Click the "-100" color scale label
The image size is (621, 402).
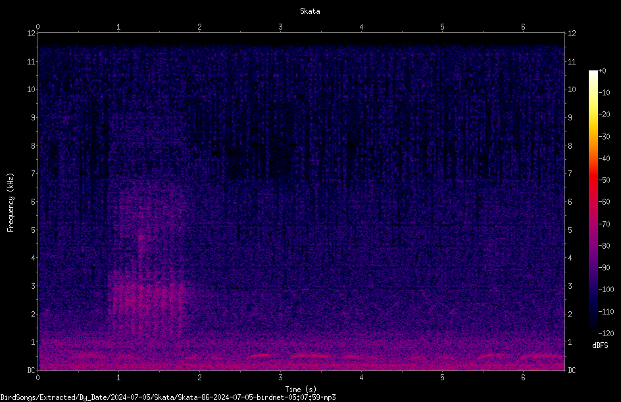pos(606,289)
